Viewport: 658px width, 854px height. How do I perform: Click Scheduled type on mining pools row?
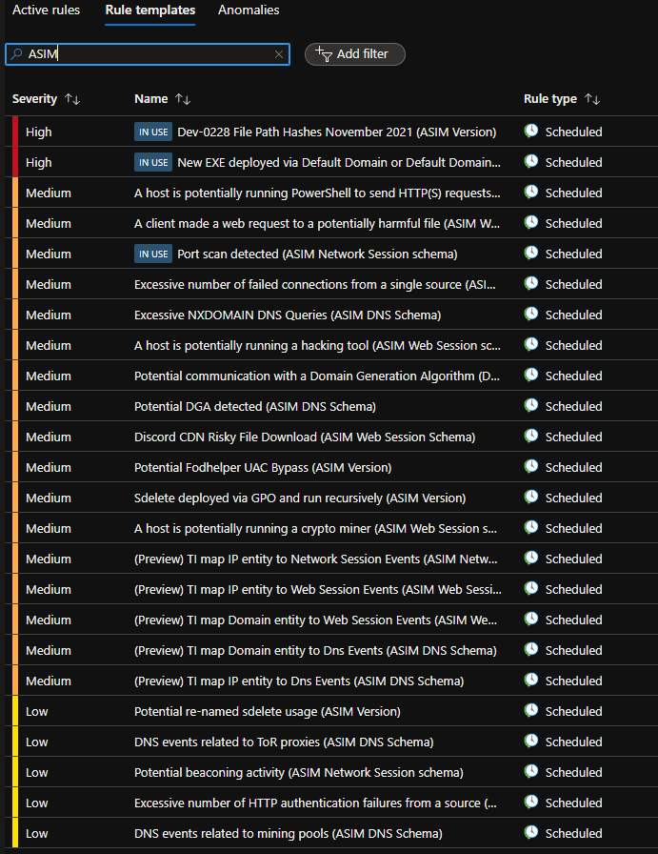pos(573,833)
